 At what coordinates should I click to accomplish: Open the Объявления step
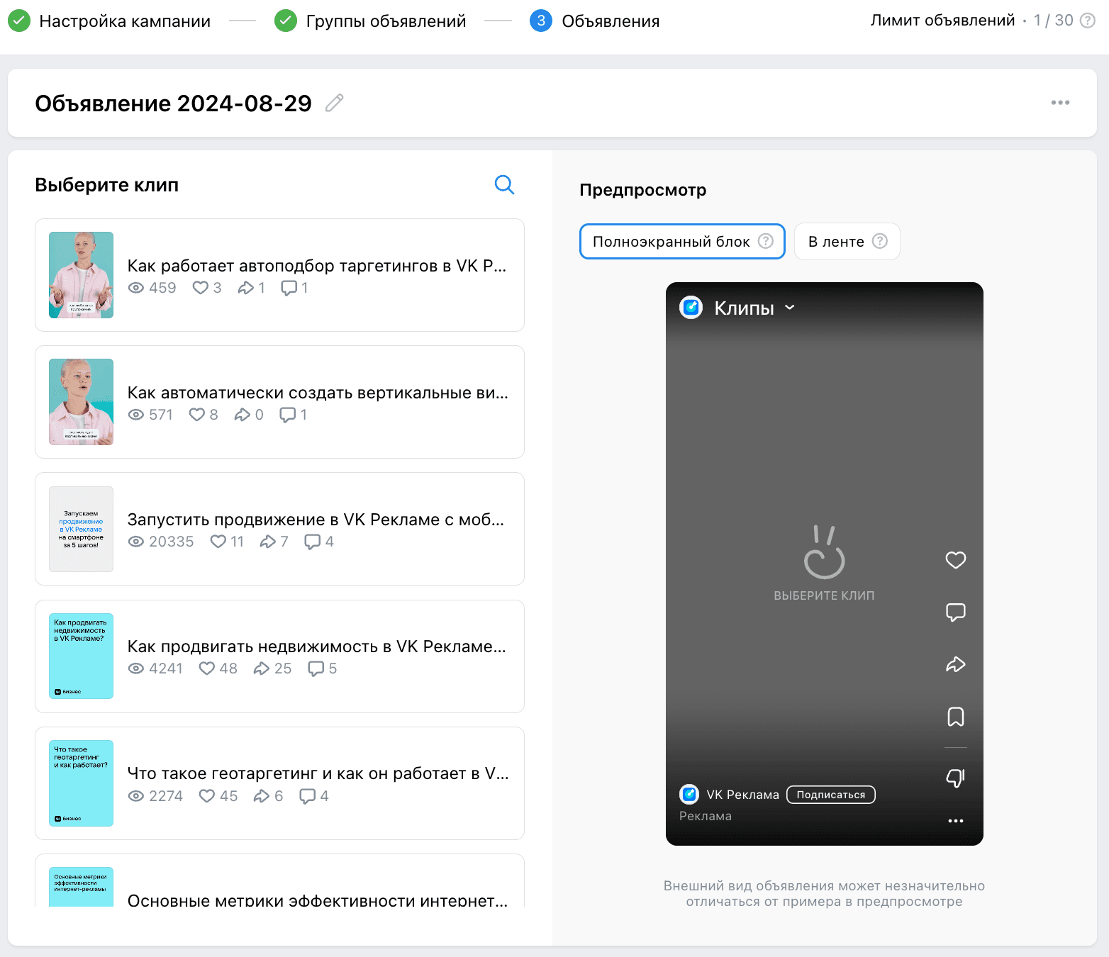(611, 21)
